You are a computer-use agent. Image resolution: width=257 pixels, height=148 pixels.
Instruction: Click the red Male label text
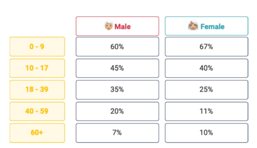(x=122, y=27)
